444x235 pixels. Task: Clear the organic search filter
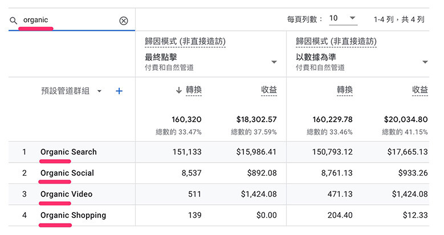(124, 21)
